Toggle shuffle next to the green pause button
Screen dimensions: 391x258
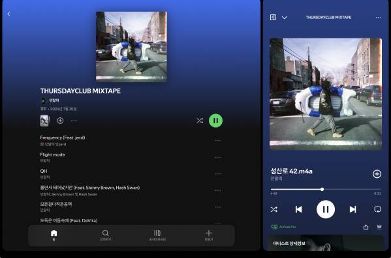[x=200, y=121]
